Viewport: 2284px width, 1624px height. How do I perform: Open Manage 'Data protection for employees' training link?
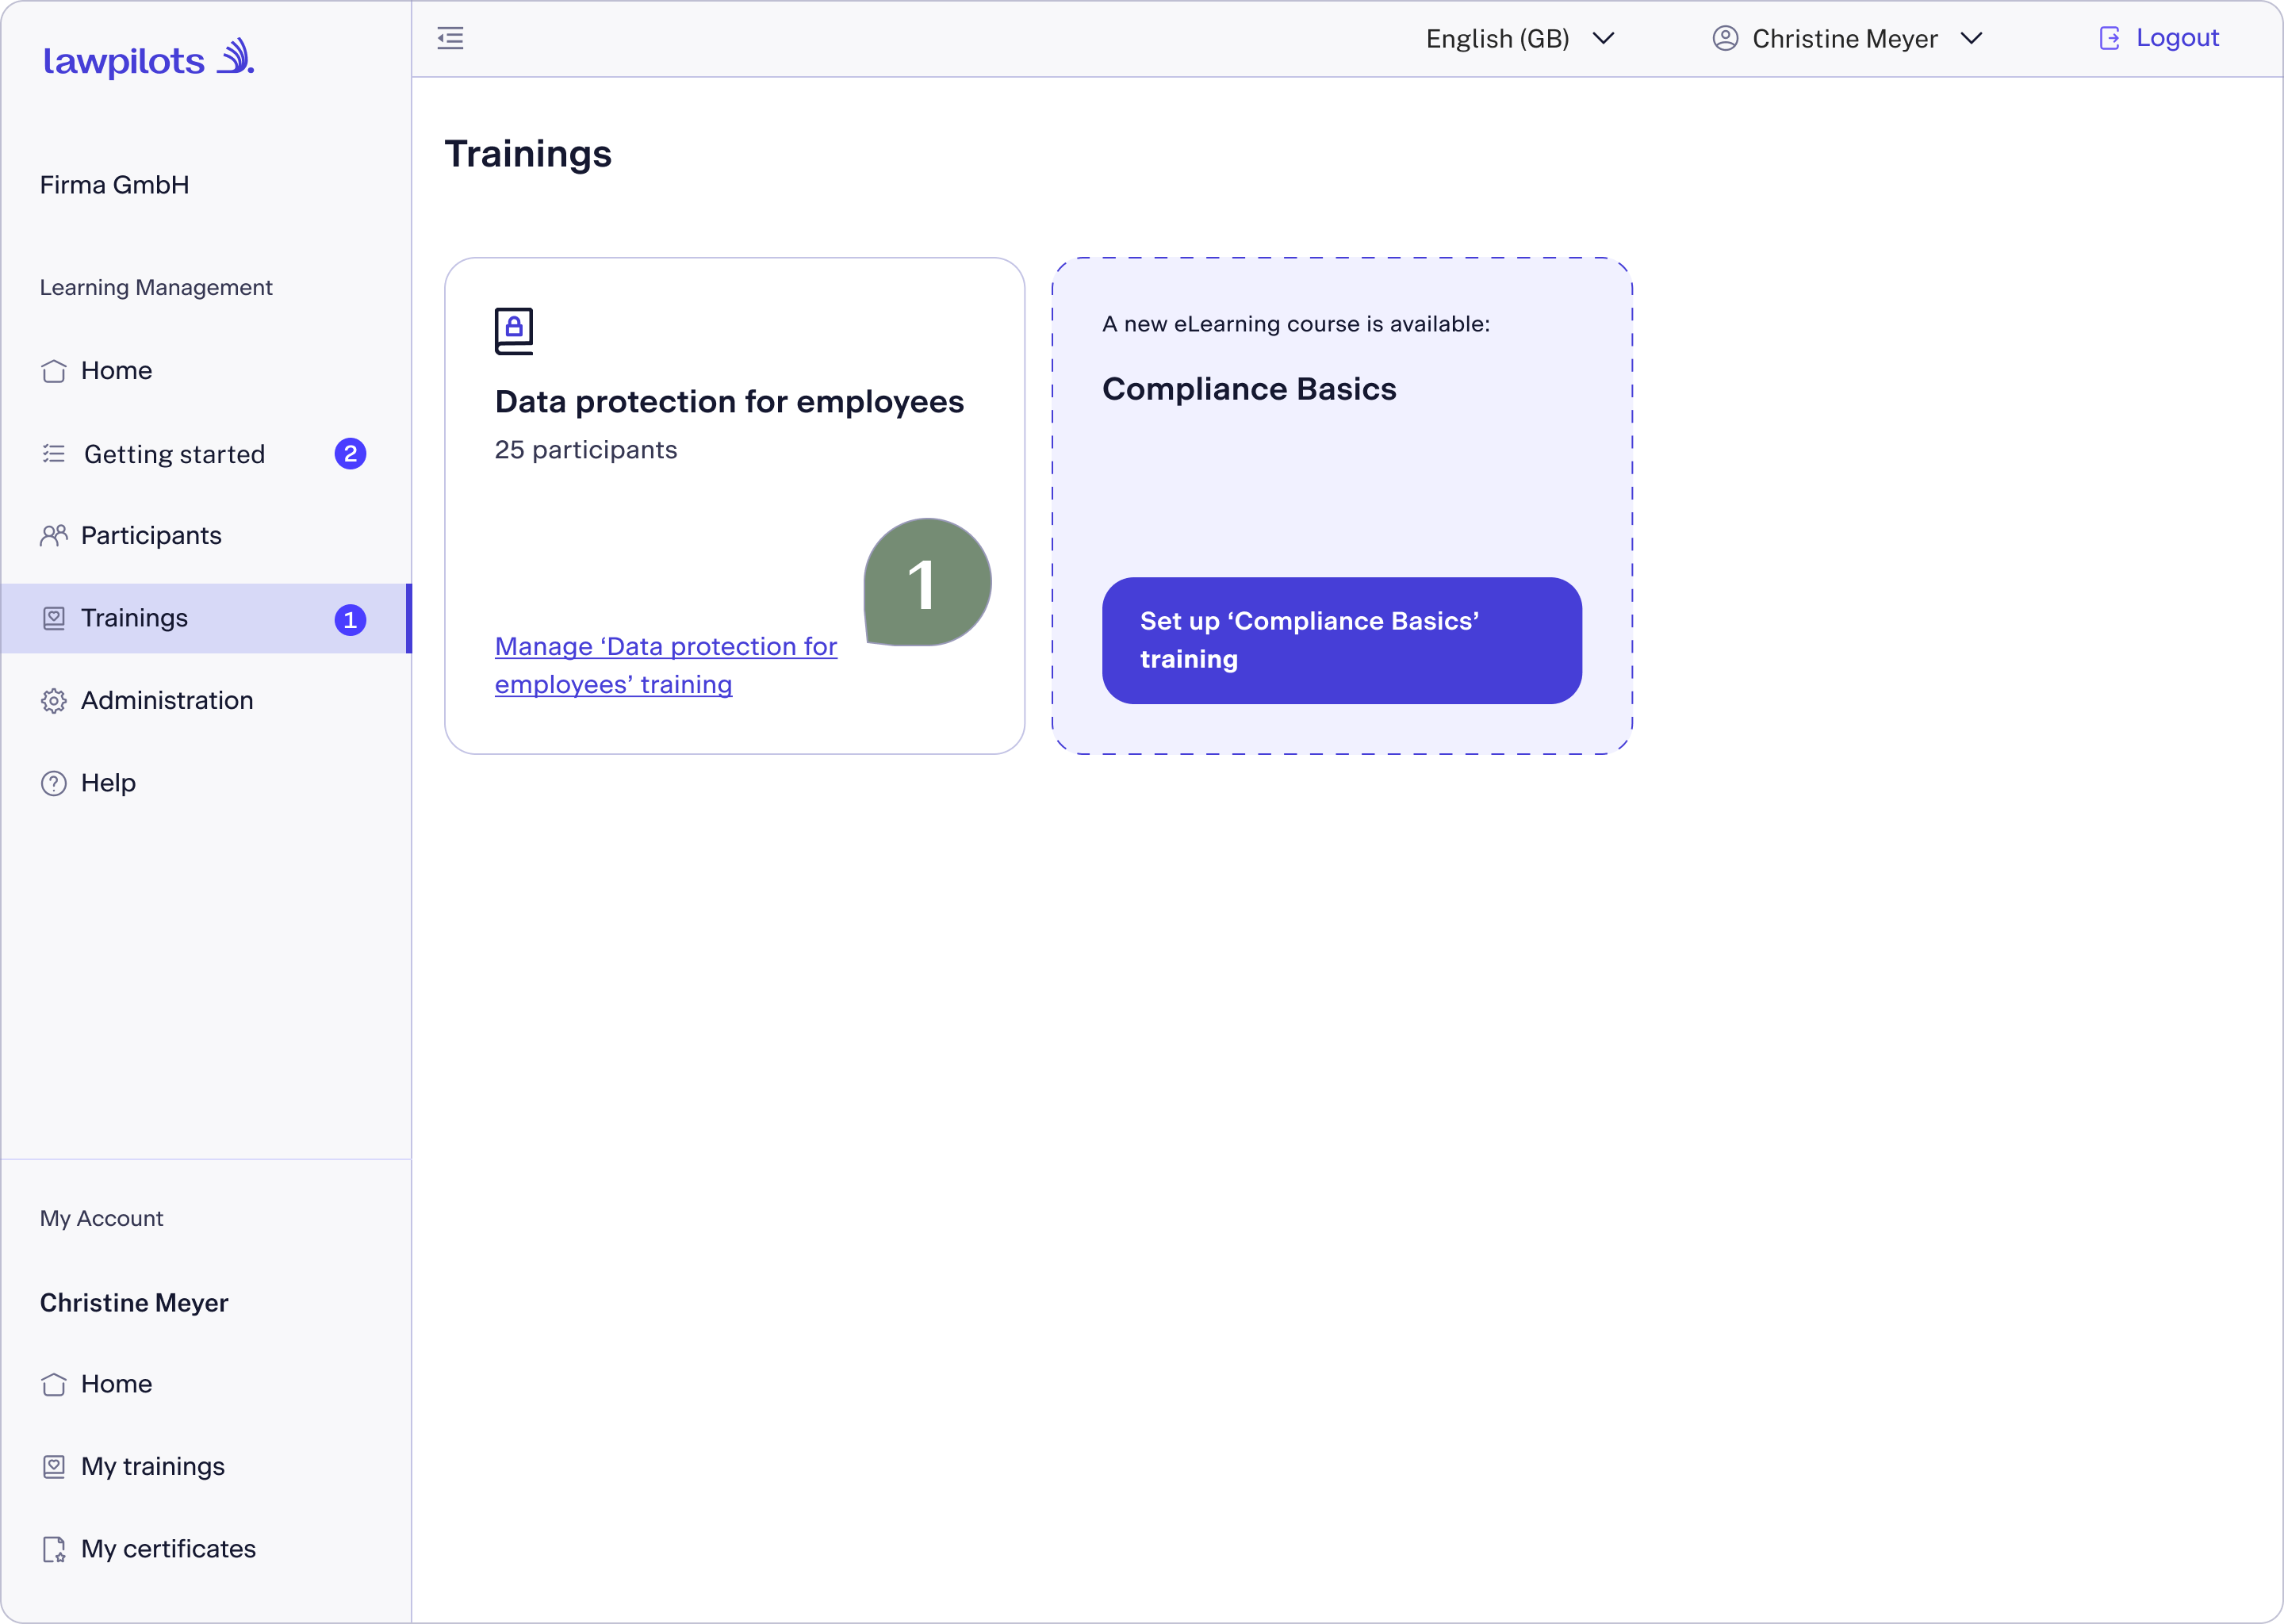pos(666,665)
